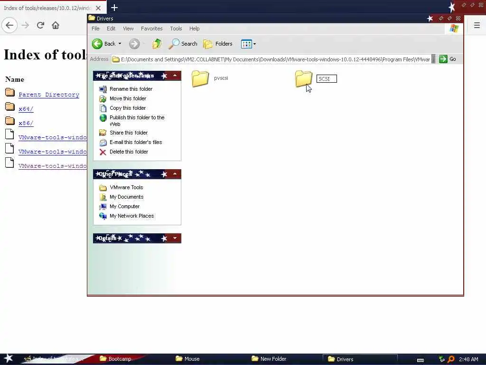Collapse the Other Places panel
Viewport: 486px width, 365px height.
pyautogui.click(x=175, y=174)
